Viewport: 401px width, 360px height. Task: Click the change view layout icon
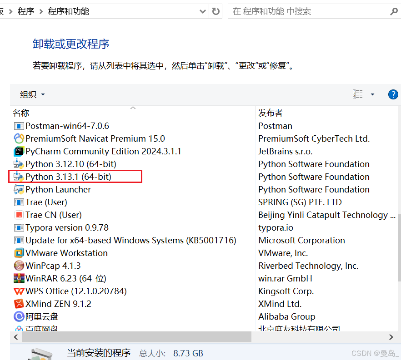point(357,94)
